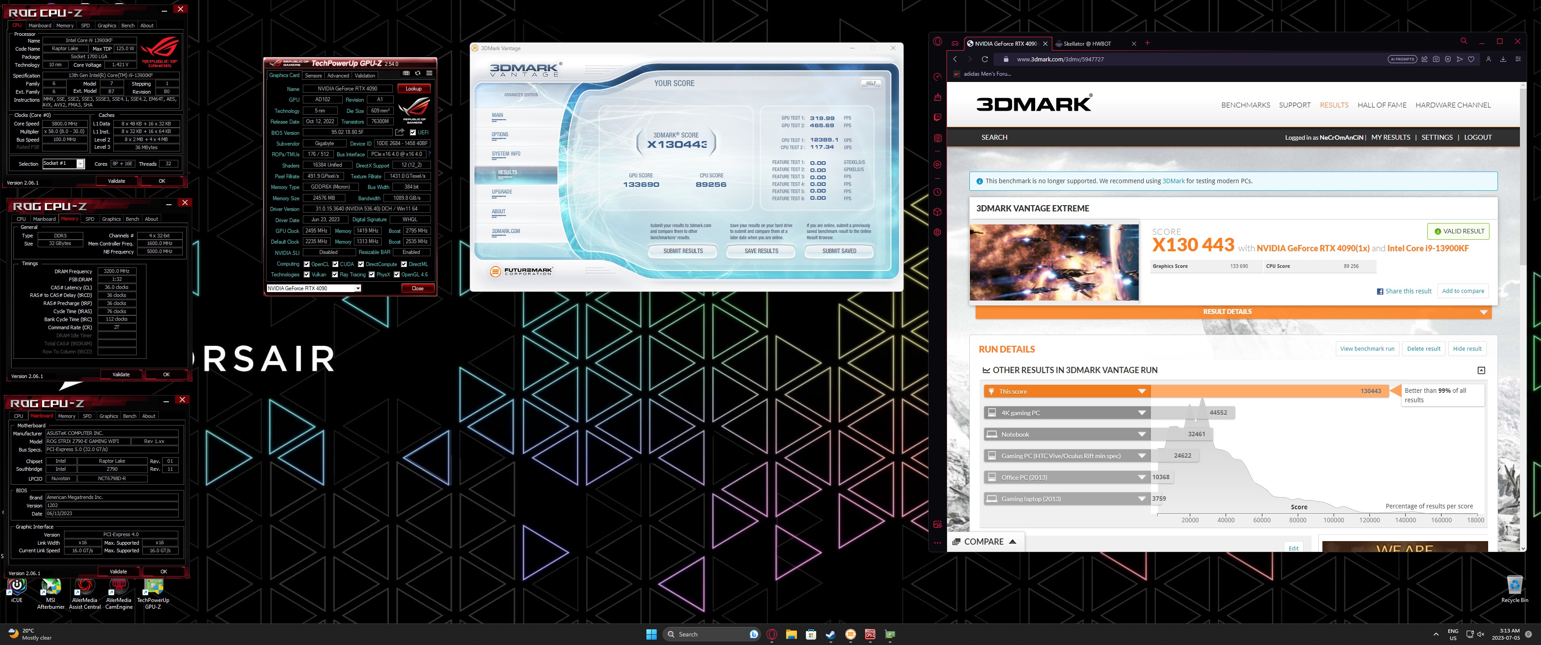Click the Windows Start button
The image size is (1541, 645).
[651, 634]
